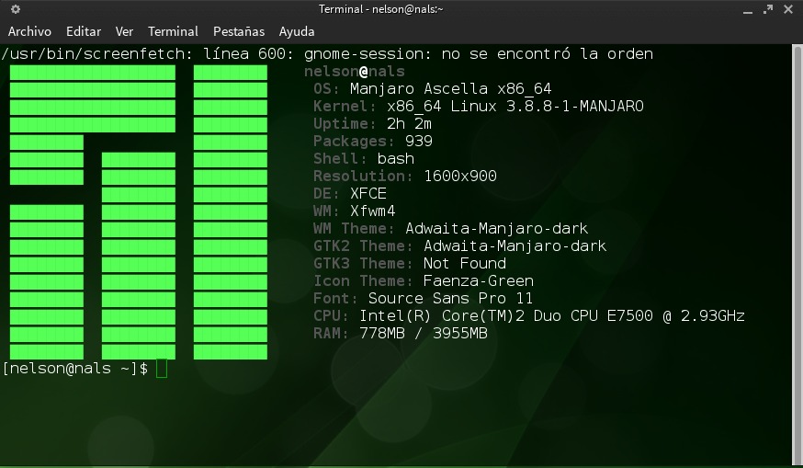Click the RAM usage line
This screenshot has width=803, height=468.
tap(400, 334)
